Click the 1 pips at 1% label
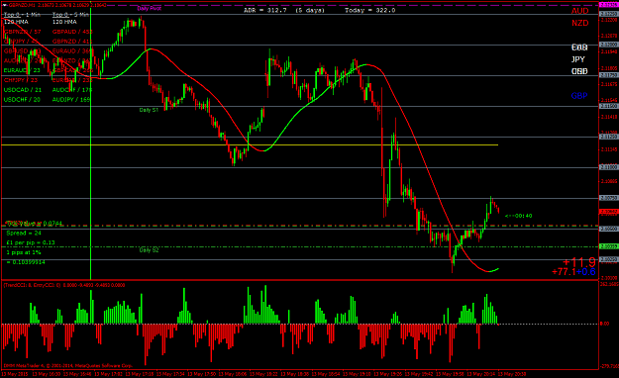The width and height of the screenshot is (619, 378). (24, 252)
